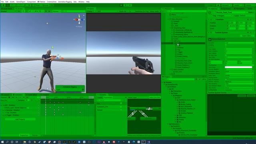The height and width of the screenshot is (144, 256).
Task: Open the Layers dropdown in top toolbar
Action: pyautogui.click(x=238, y=5)
